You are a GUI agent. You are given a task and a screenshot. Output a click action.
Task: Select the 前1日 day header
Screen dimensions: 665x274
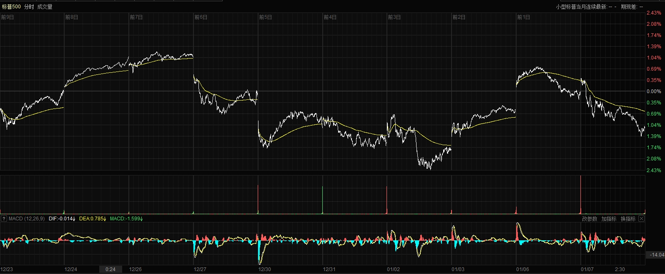524,17
